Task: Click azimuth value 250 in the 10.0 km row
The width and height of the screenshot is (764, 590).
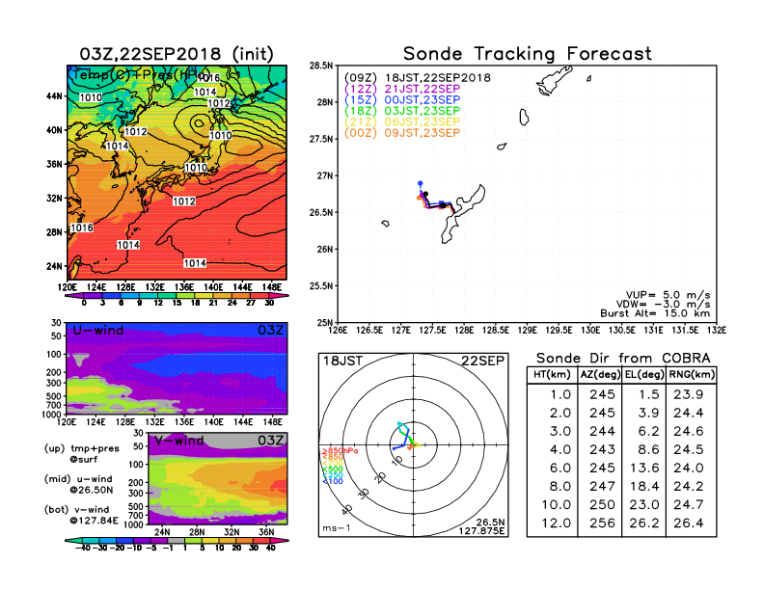Action: [x=602, y=505]
